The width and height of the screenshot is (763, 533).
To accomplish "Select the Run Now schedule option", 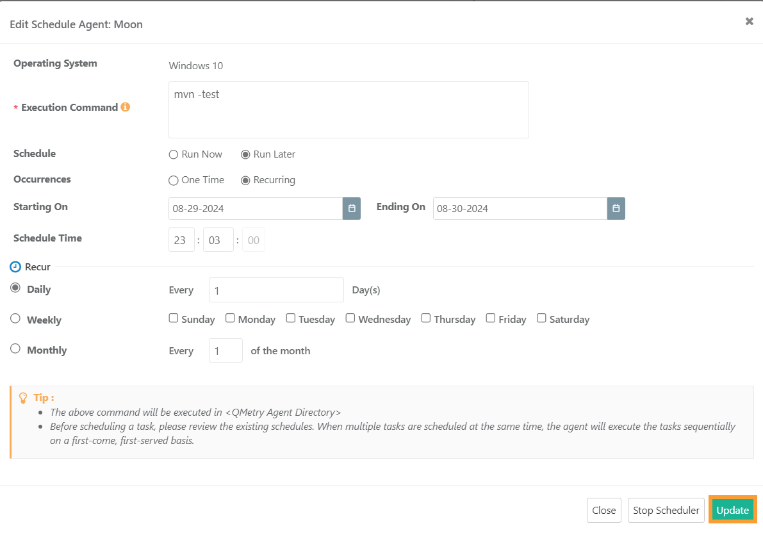I will tap(173, 154).
